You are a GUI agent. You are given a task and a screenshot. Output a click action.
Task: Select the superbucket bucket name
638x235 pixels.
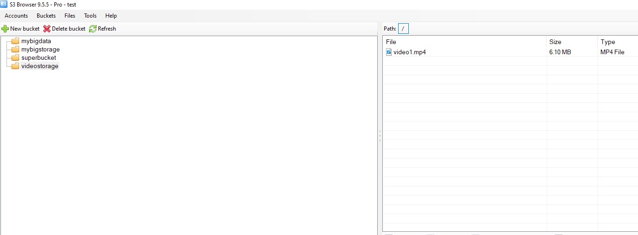[39, 57]
